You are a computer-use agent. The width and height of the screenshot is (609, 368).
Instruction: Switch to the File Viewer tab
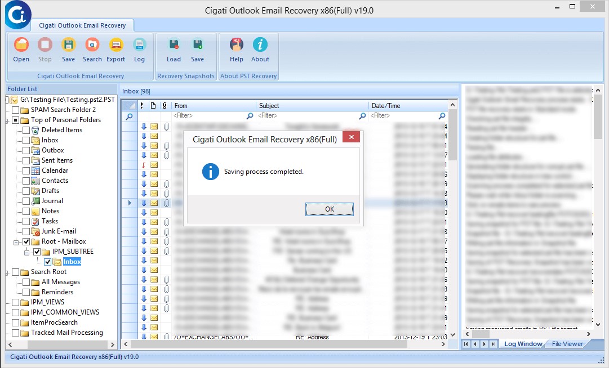567,344
